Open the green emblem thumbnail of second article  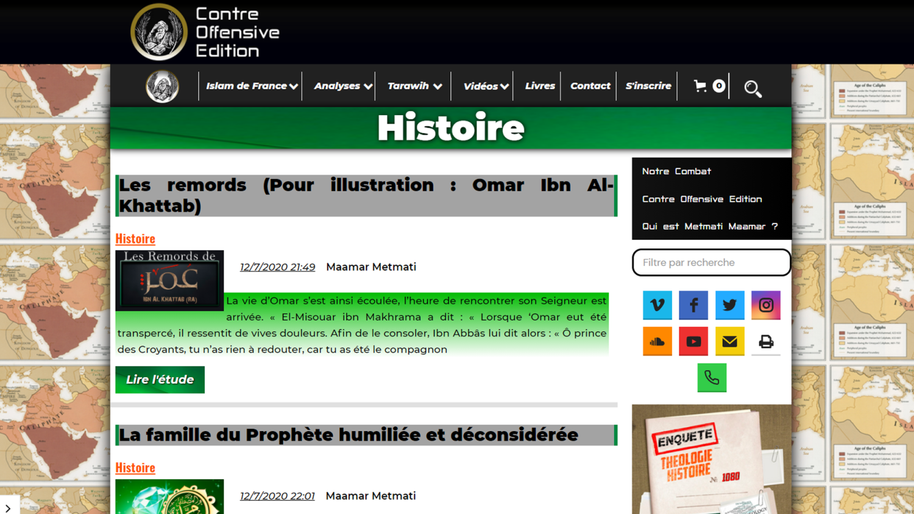(x=169, y=496)
